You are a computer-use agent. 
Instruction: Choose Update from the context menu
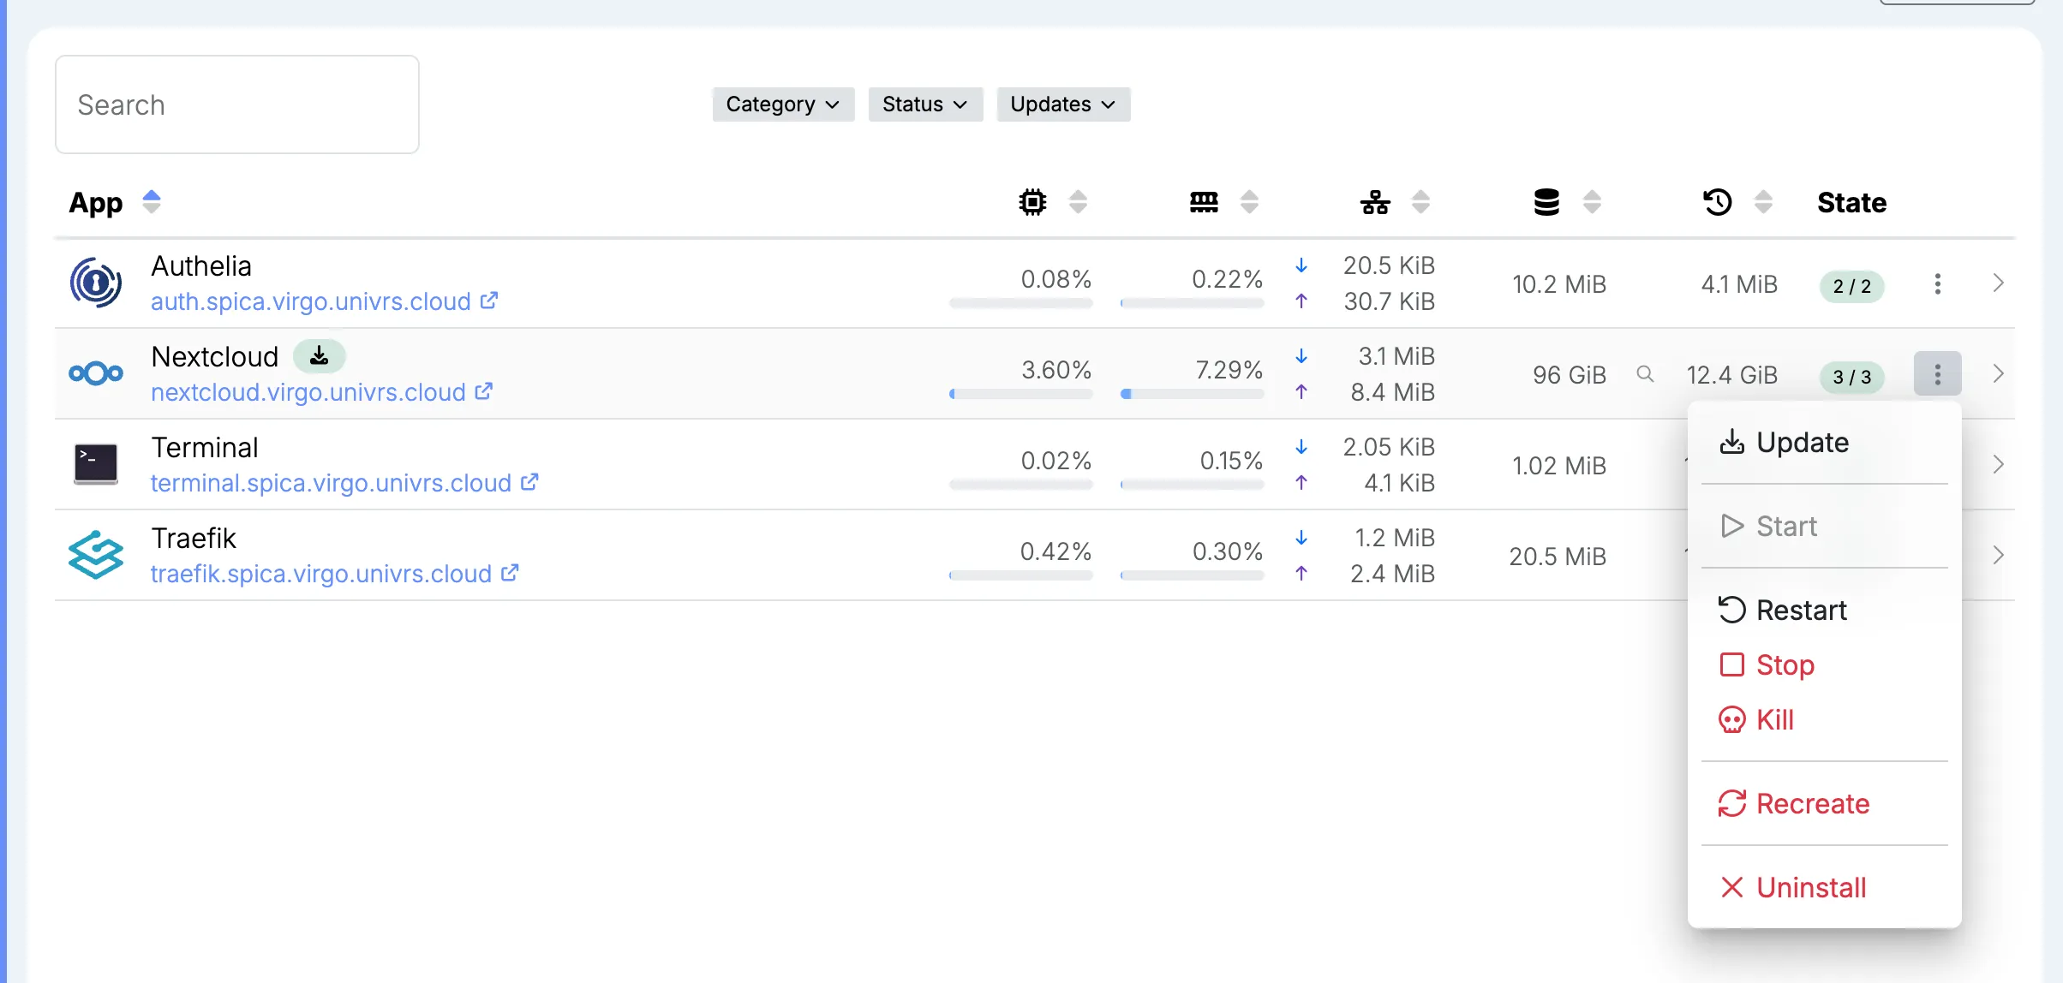tap(1825, 443)
